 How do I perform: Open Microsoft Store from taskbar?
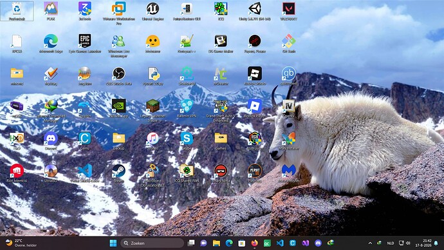point(241,243)
